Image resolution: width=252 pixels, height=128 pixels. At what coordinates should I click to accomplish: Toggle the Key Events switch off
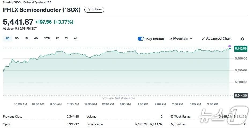click(141, 39)
